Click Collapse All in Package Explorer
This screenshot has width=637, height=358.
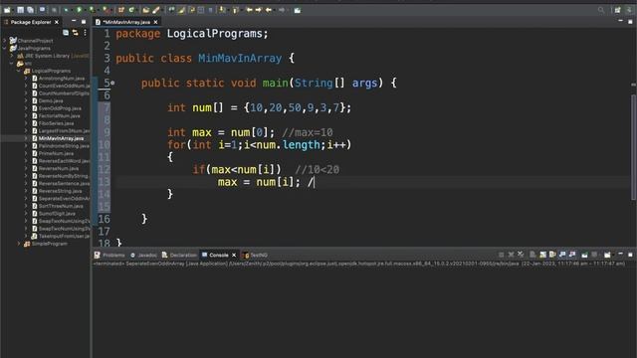[x=66, y=33]
